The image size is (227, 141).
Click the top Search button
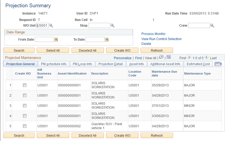coord(19,51)
